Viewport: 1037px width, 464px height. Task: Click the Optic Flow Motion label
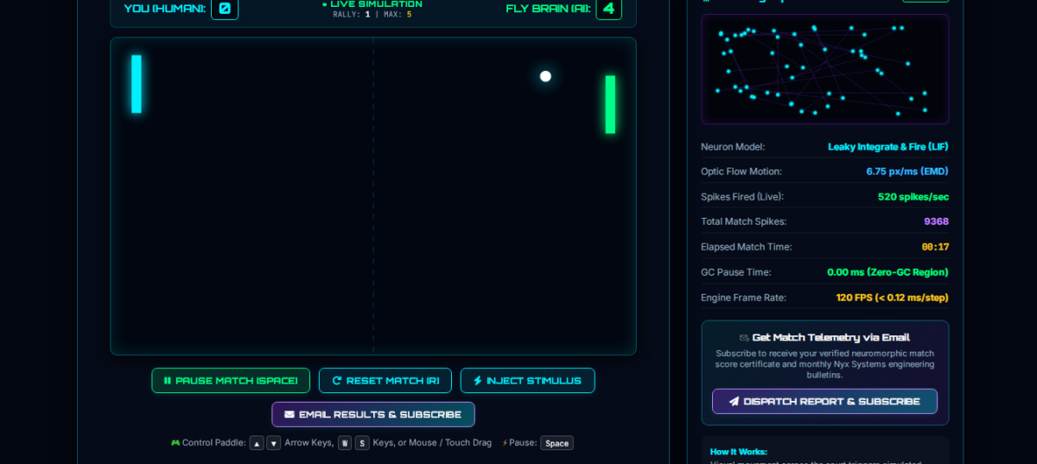click(x=741, y=172)
